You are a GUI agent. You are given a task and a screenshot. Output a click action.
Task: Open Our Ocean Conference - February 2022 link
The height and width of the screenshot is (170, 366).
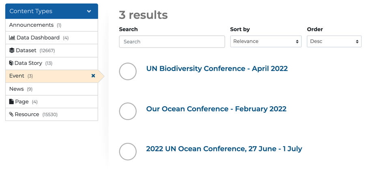tap(216, 109)
